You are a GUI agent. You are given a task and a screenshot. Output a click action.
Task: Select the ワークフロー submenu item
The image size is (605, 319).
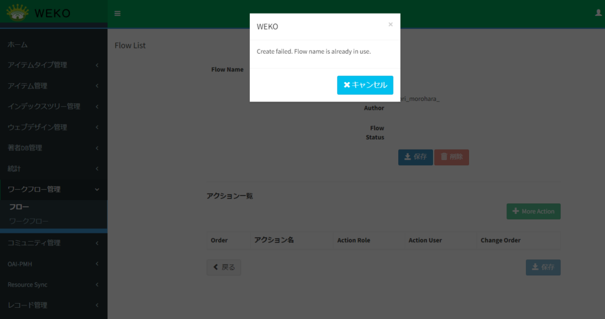tap(29, 221)
